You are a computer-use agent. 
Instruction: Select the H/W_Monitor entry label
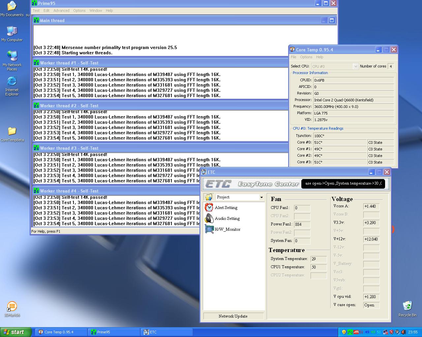[227, 229]
